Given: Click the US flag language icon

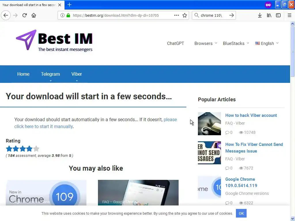Looking at the screenshot, I should click(x=257, y=43).
